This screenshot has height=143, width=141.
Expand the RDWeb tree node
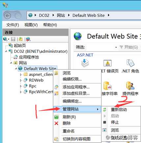point(21,80)
